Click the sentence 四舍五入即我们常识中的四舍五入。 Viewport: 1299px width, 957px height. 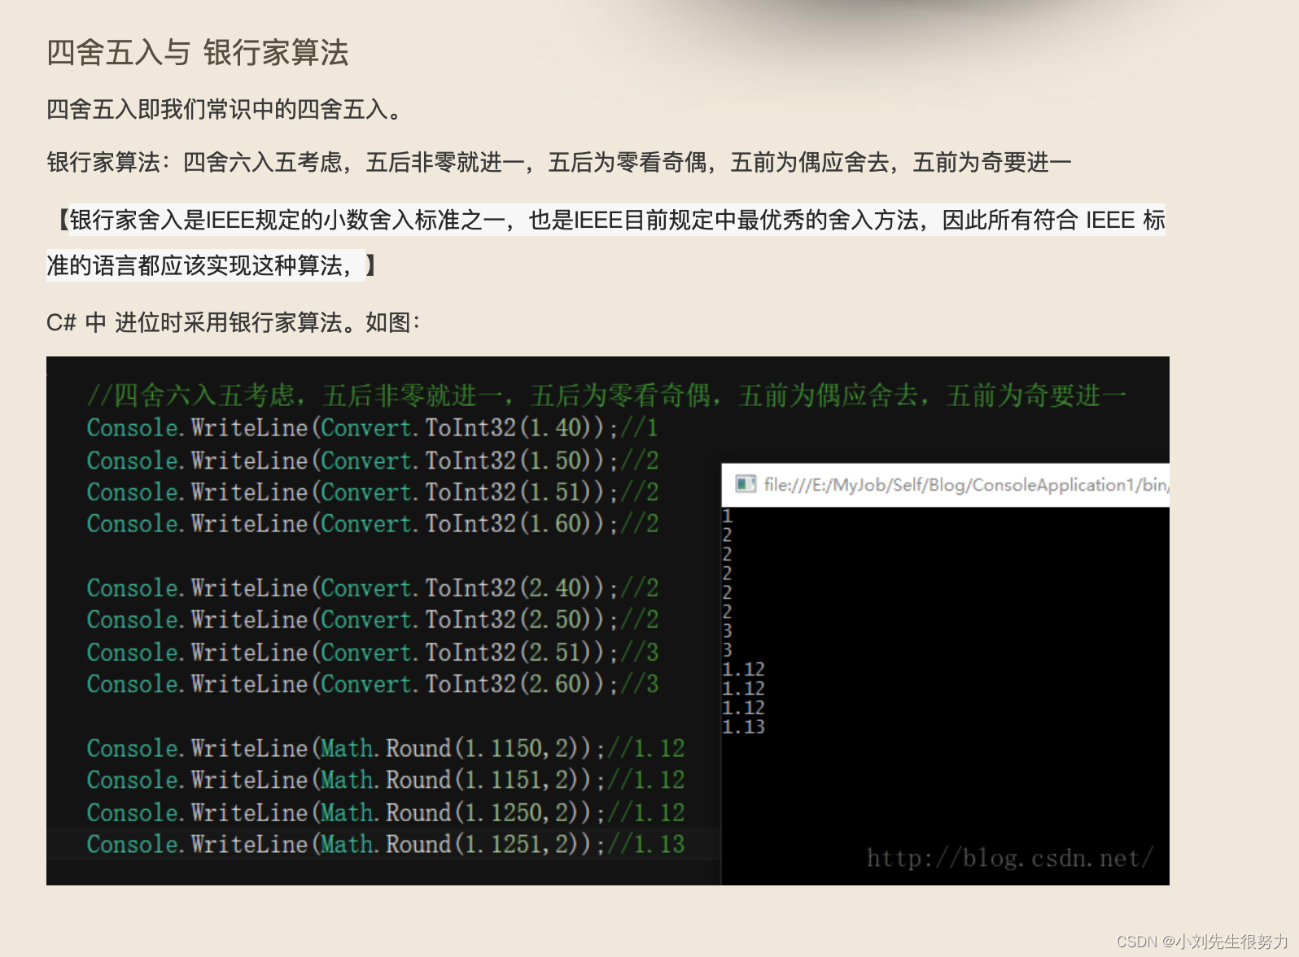click(x=226, y=109)
